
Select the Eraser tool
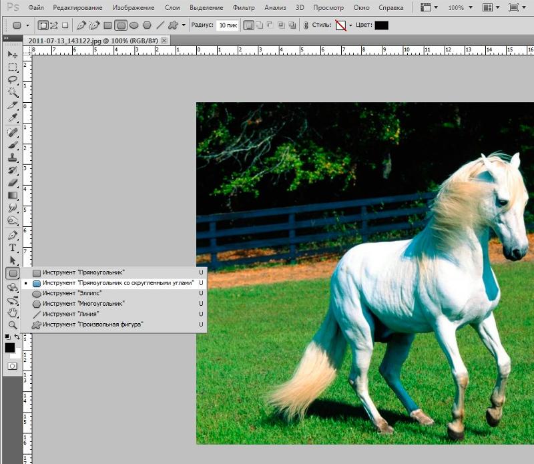[x=13, y=183]
